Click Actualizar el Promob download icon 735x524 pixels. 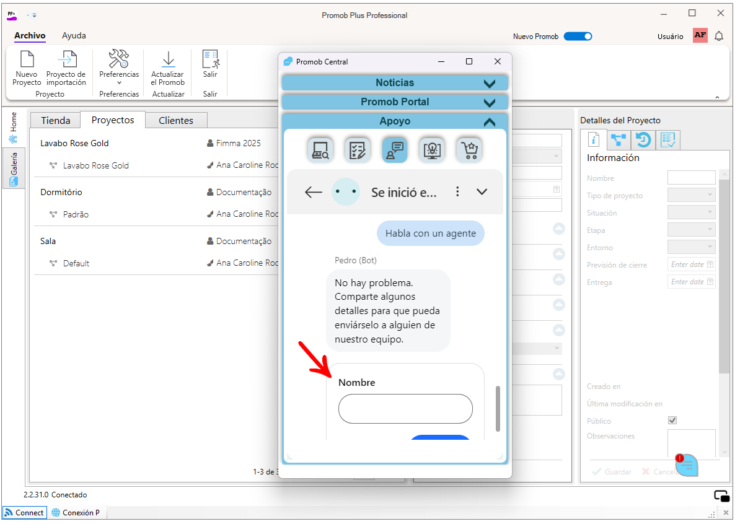[x=168, y=59]
